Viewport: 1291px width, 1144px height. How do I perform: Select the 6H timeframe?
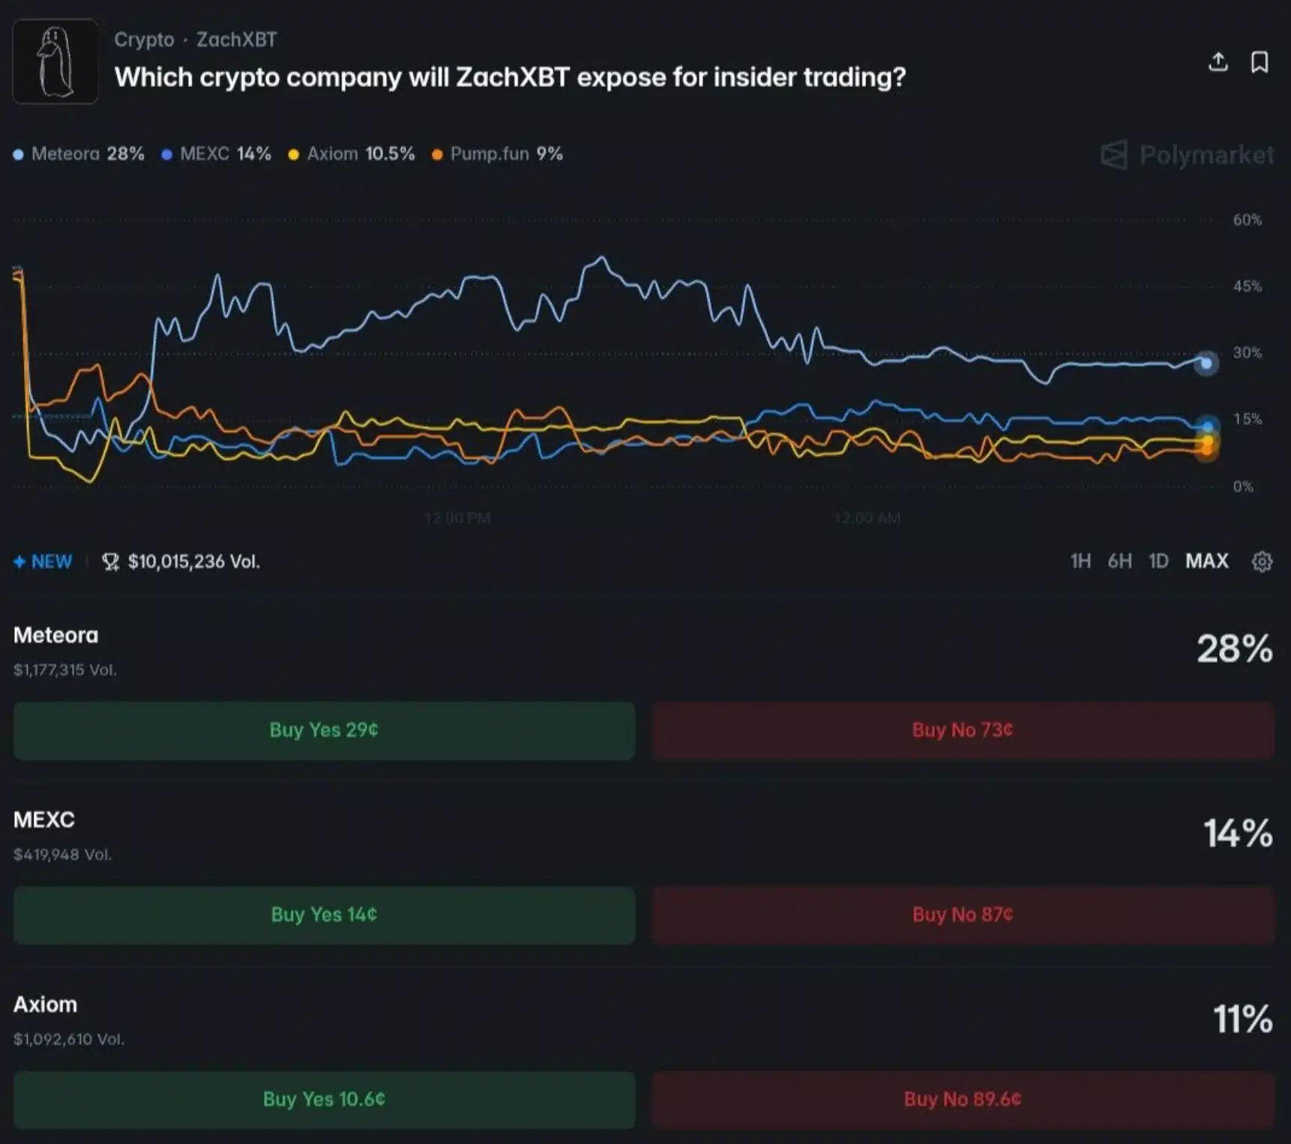[x=1119, y=562]
